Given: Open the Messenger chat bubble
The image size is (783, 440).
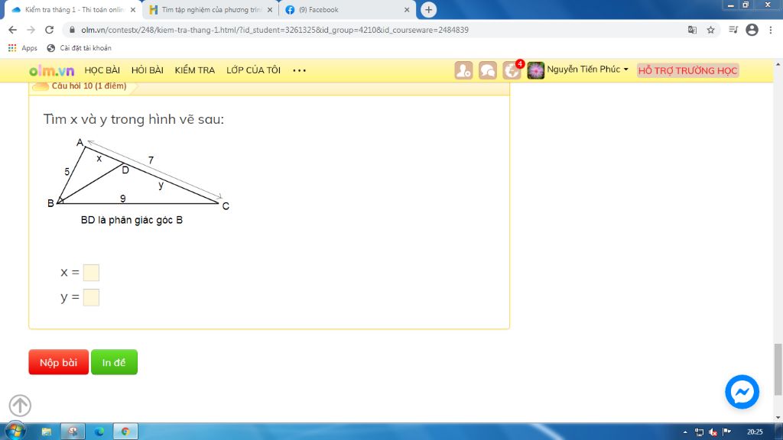Looking at the screenshot, I should click(742, 392).
